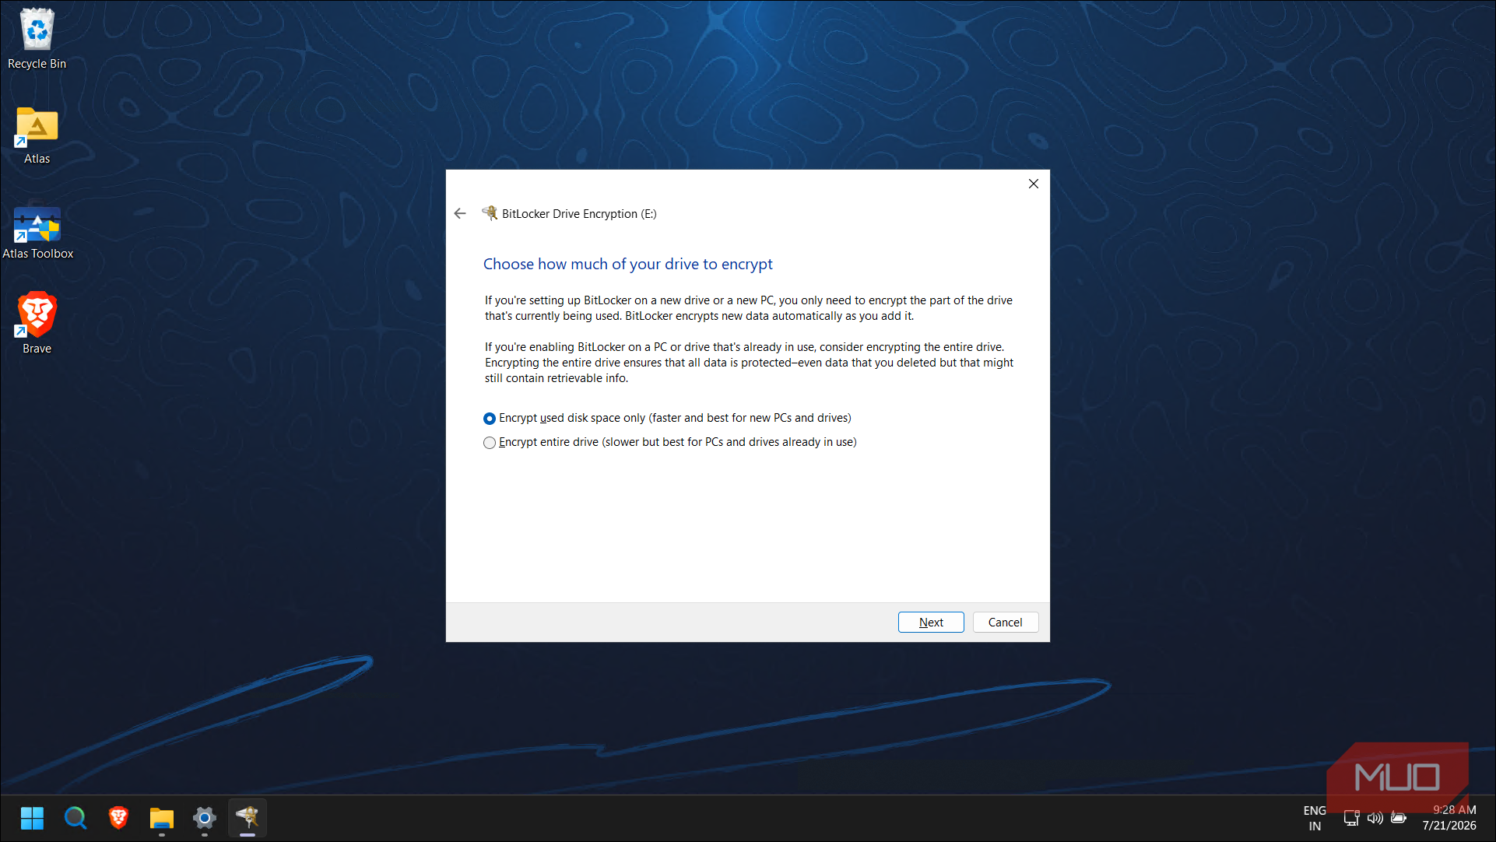
Task: Close the BitLocker dialog window
Action: [1033, 184]
